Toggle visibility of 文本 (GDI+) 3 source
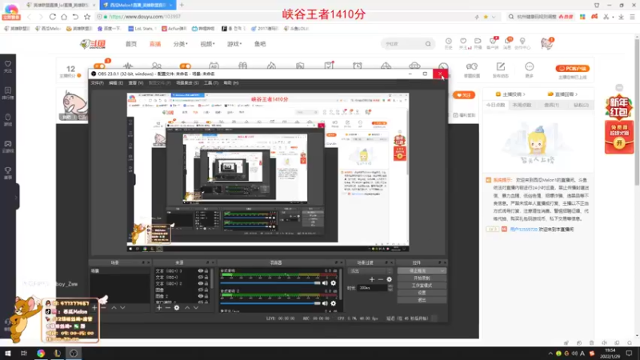Viewport: 640px width, 360px height. pos(201,270)
